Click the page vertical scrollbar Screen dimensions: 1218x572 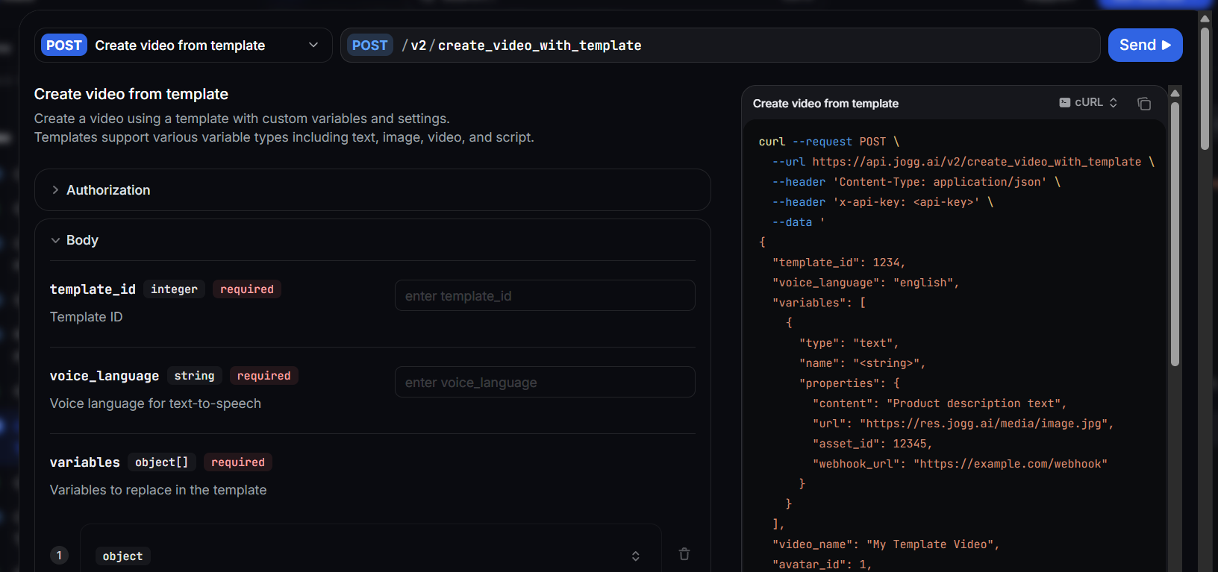coord(1205,89)
